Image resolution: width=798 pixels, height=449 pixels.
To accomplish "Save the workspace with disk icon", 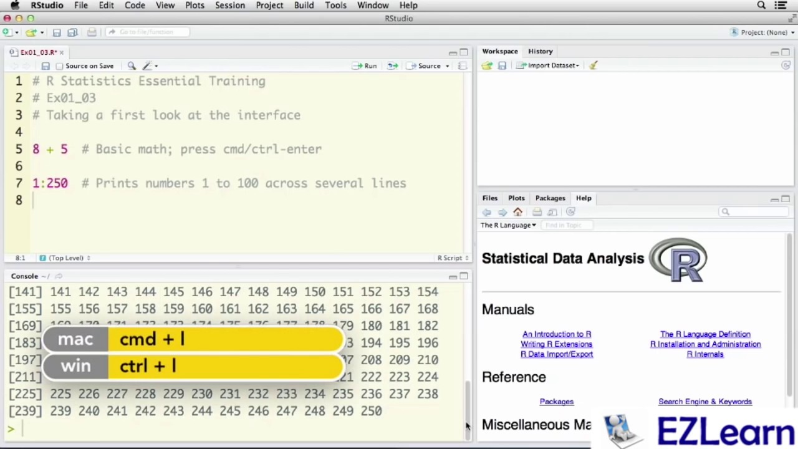I will 502,65.
